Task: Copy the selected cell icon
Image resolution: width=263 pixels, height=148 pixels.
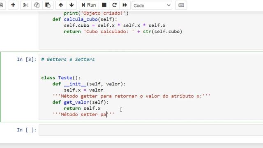Action: [37, 5]
